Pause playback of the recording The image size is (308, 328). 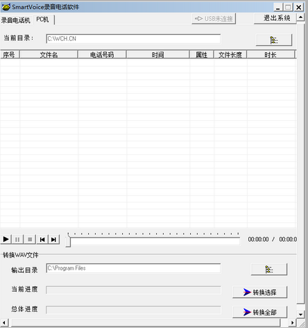pyautogui.click(x=17, y=239)
